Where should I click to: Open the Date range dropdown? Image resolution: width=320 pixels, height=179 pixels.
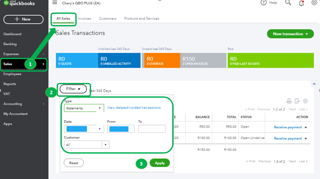tap(84, 129)
